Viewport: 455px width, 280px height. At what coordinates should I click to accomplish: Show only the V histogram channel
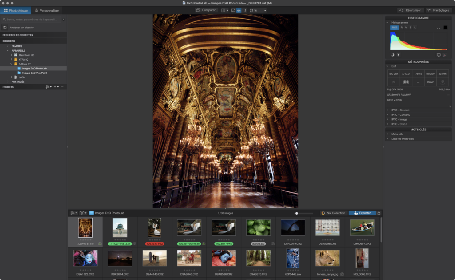(406, 28)
